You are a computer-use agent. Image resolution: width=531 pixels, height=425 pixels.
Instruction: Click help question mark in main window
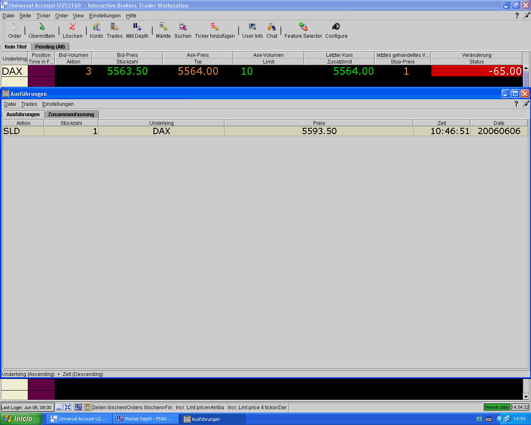(x=517, y=15)
